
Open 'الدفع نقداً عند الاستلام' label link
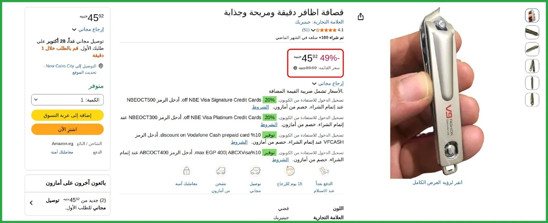(324, 187)
